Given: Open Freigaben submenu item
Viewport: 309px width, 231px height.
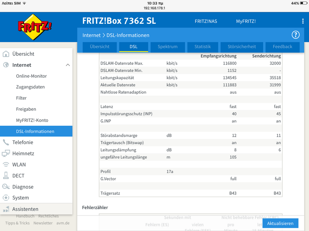Looking at the screenshot, I should [x=36, y=109].
